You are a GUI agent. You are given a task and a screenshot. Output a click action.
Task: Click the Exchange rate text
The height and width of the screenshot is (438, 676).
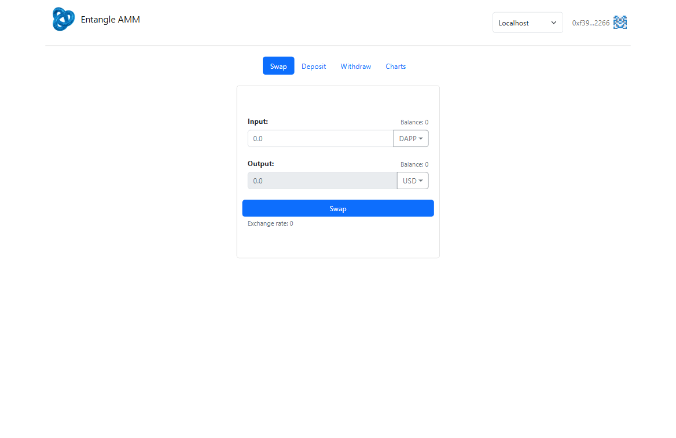[270, 224]
